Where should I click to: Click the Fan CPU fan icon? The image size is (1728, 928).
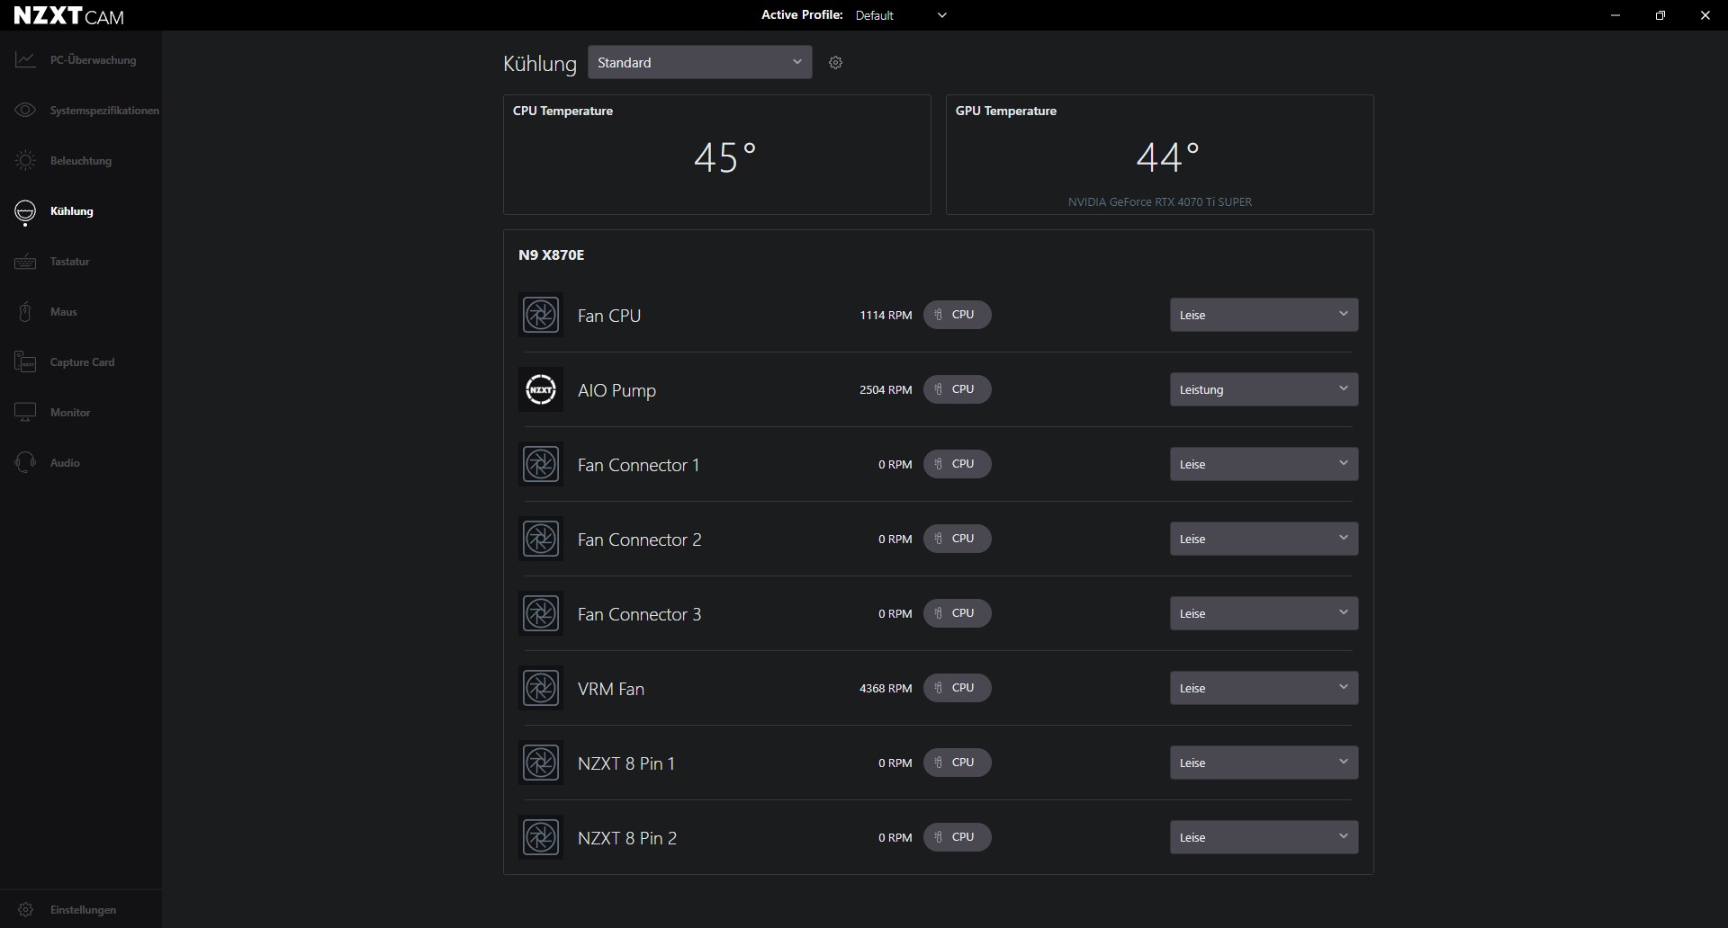click(541, 316)
